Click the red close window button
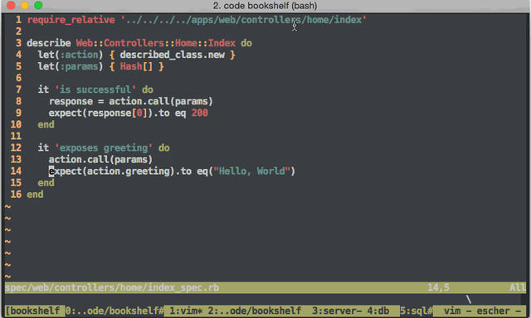 [11, 5]
